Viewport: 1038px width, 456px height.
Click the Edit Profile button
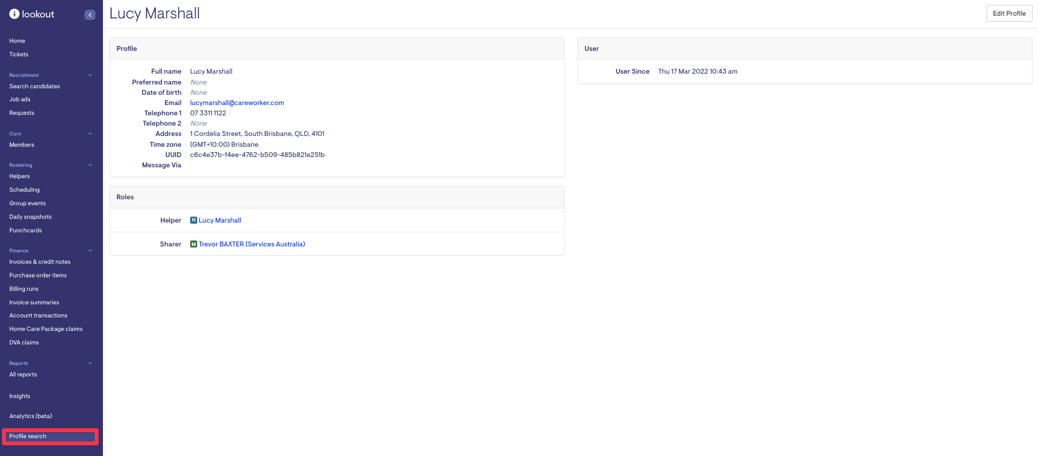click(x=1009, y=14)
